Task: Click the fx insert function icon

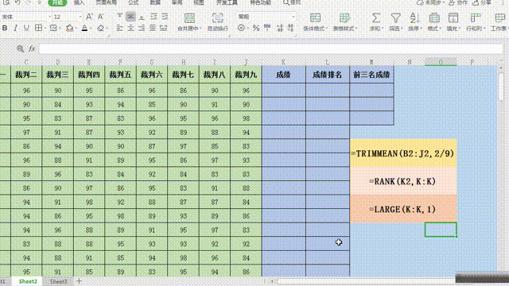Action: tap(32, 48)
